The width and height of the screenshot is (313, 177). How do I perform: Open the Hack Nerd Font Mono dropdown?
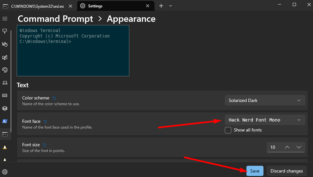click(x=265, y=120)
